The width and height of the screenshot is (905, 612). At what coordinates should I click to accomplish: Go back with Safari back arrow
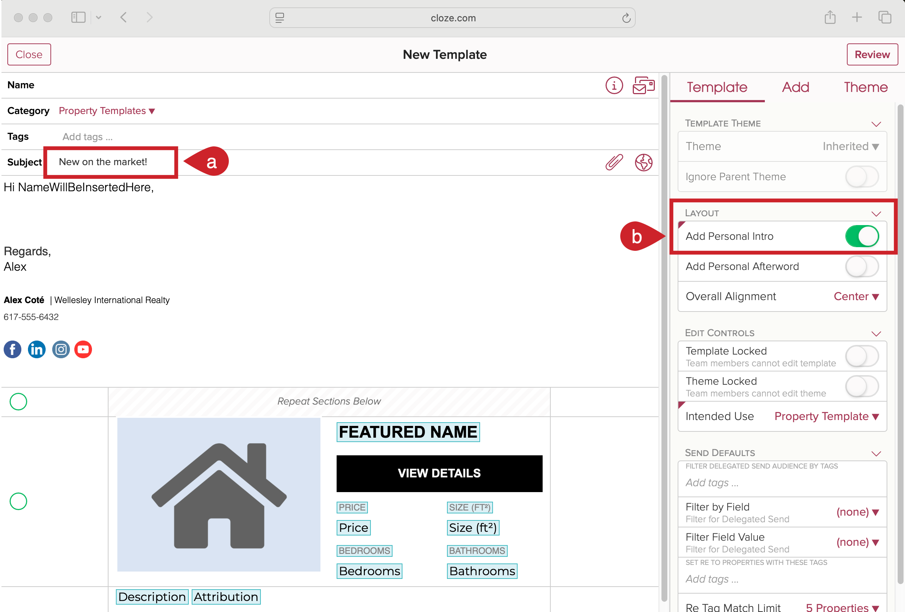[x=124, y=17]
